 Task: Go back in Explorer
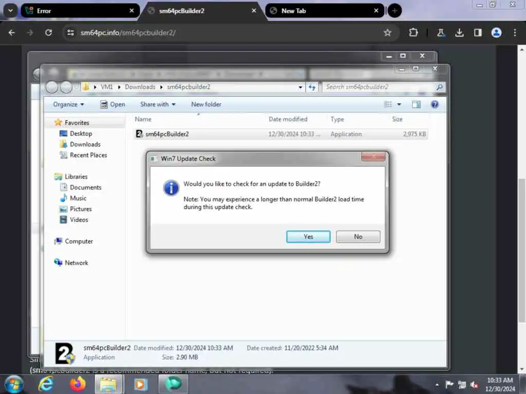pyautogui.click(x=52, y=87)
